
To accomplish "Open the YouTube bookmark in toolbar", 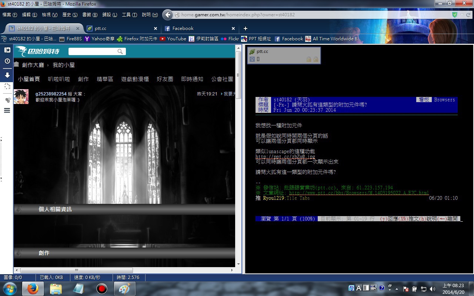I will pyautogui.click(x=173, y=39).
